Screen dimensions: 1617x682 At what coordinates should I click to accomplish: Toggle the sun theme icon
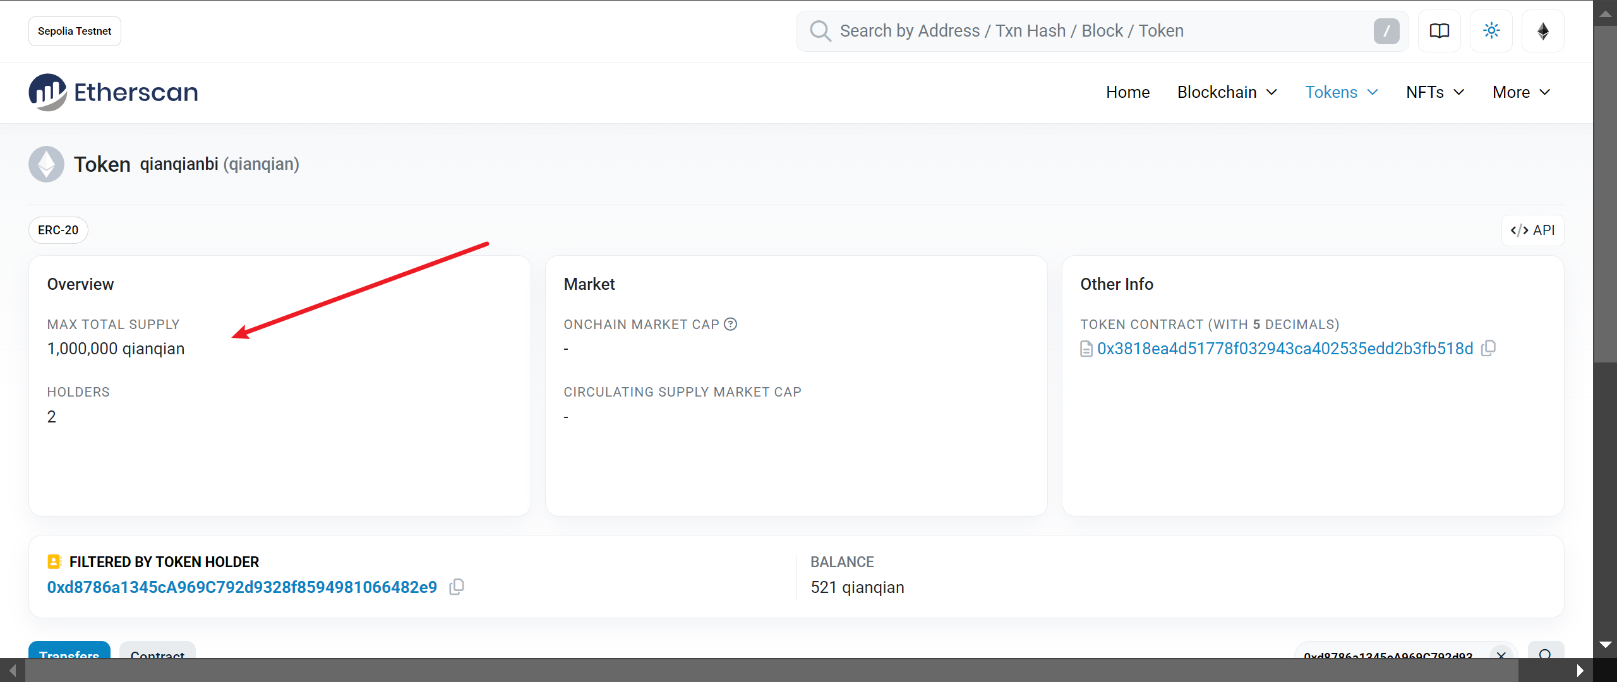(x=1491, y=31)
